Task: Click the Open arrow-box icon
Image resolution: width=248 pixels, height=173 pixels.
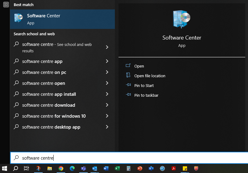Action: 128,65
